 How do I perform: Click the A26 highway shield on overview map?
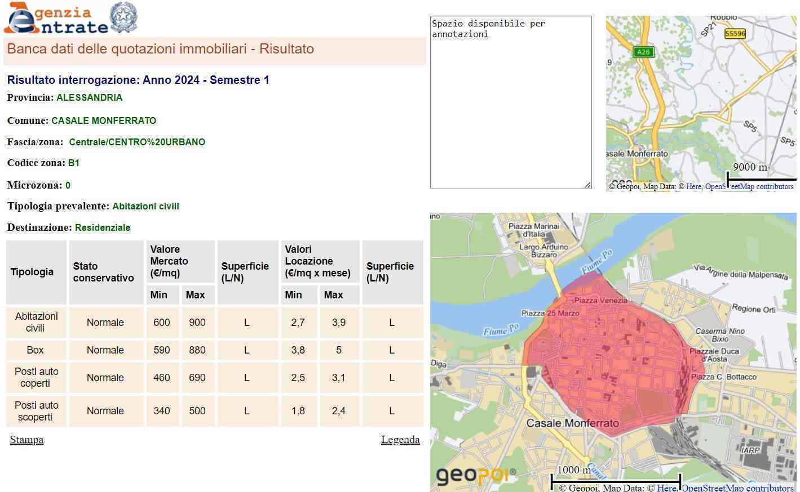tap(643, 52)
